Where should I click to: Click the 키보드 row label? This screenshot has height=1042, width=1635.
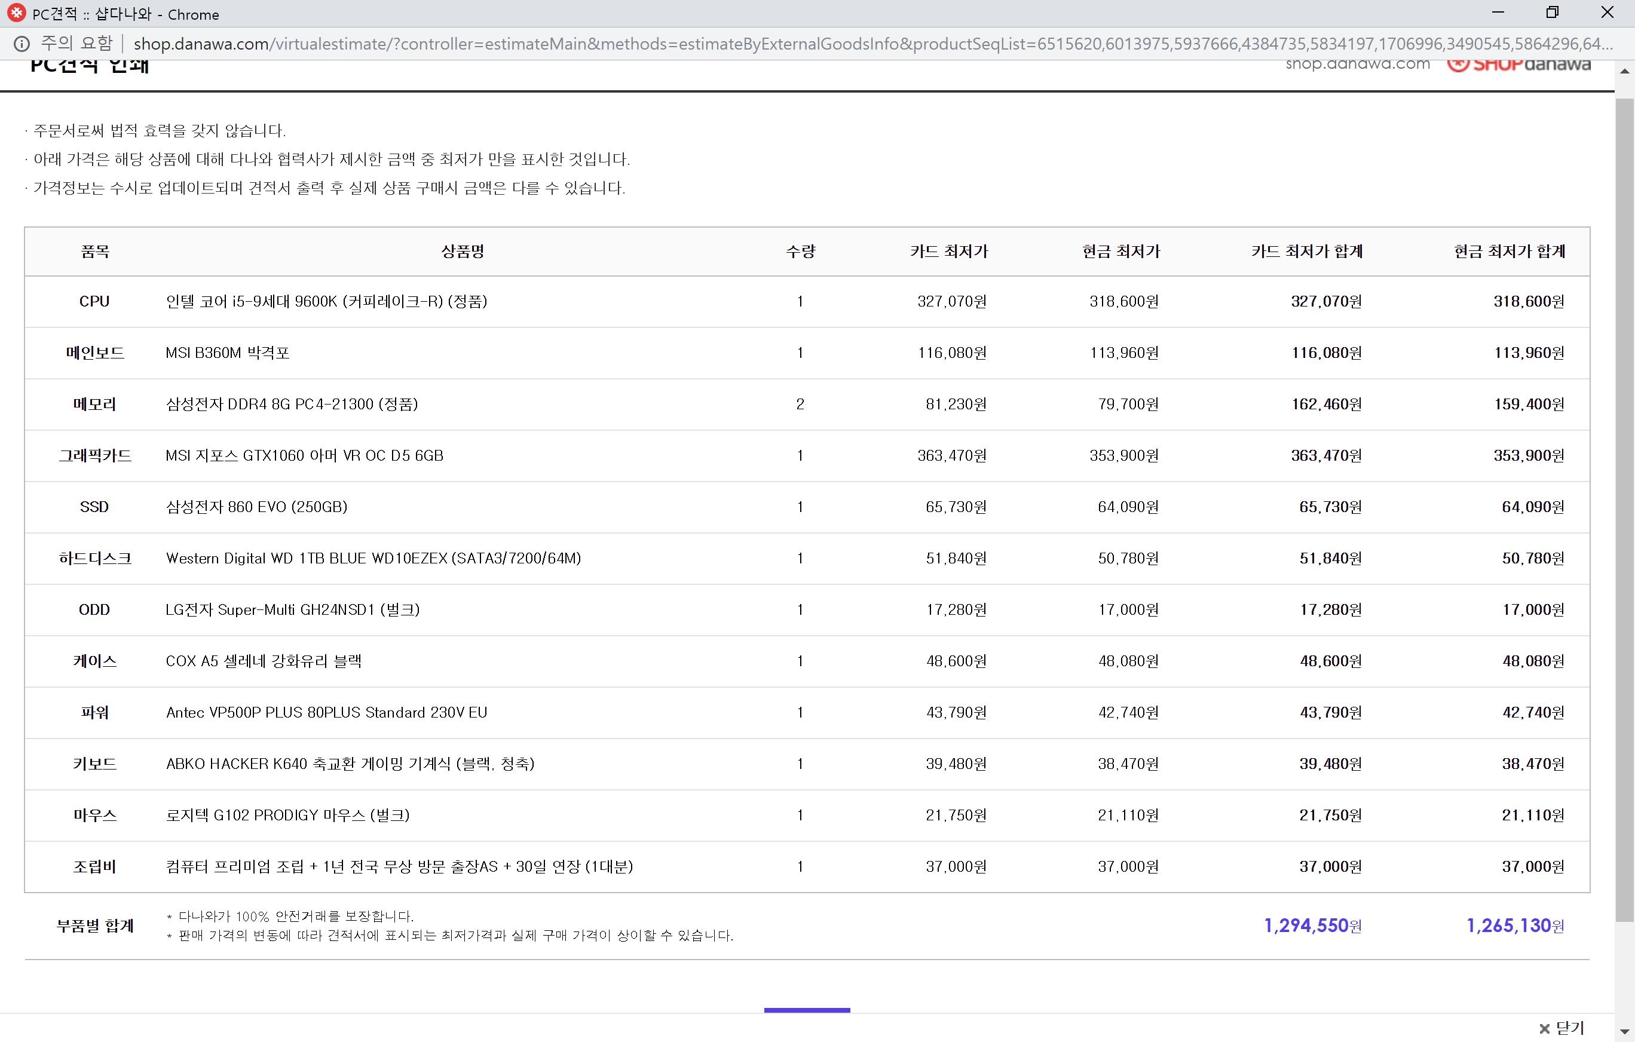point(95,764)
